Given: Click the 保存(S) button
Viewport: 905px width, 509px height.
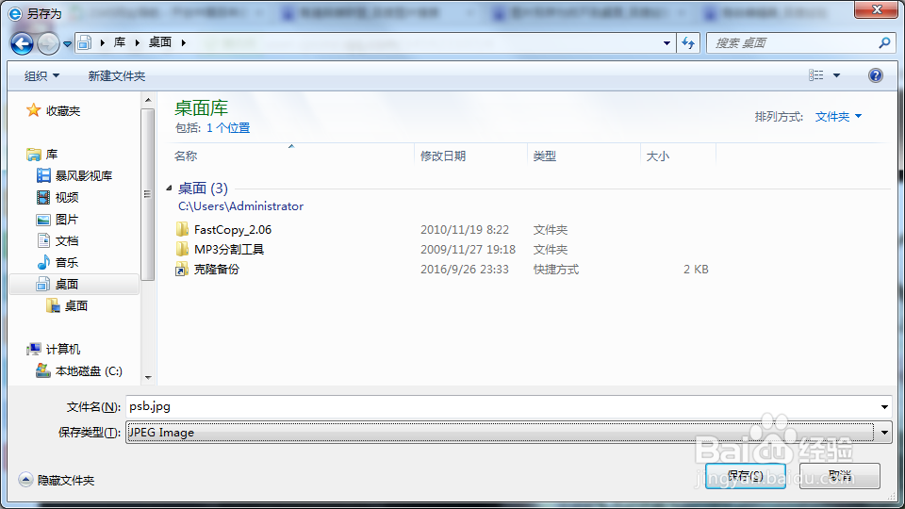Looking at the screenshot, I should pos(745,476).
